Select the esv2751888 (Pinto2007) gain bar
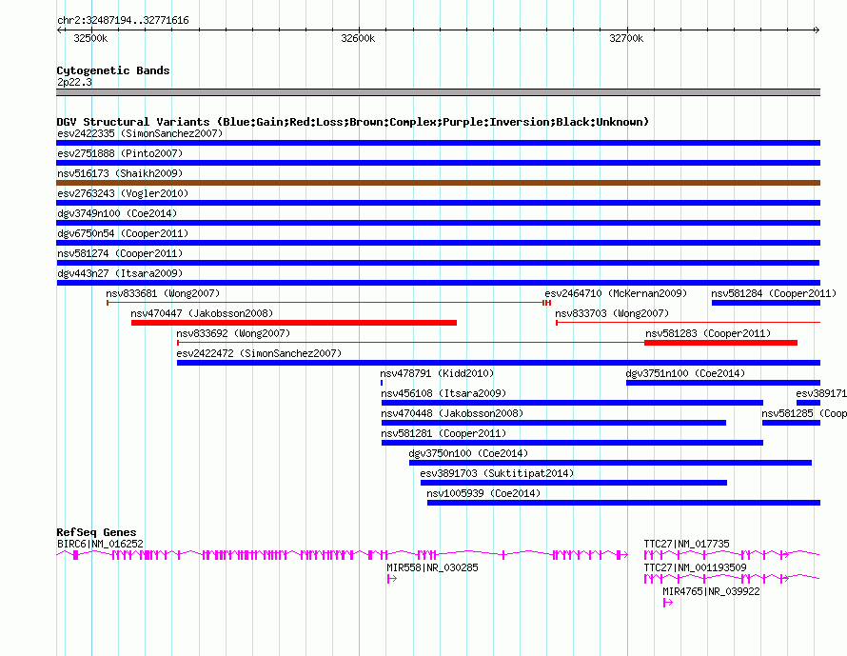The image size is (847, 656). [438, 163]
